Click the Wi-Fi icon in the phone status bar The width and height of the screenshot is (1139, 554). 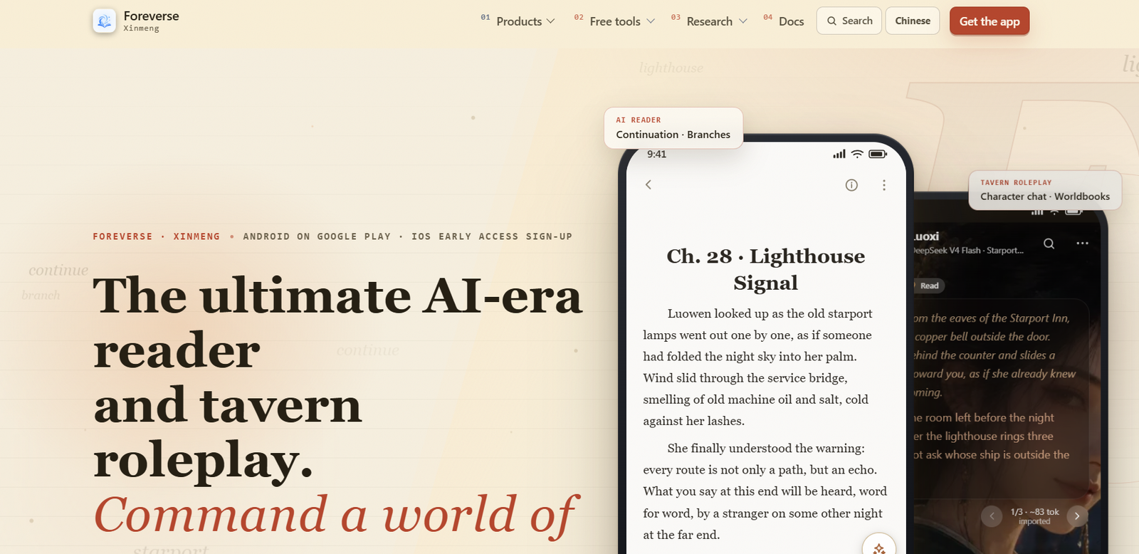point(857,154)
